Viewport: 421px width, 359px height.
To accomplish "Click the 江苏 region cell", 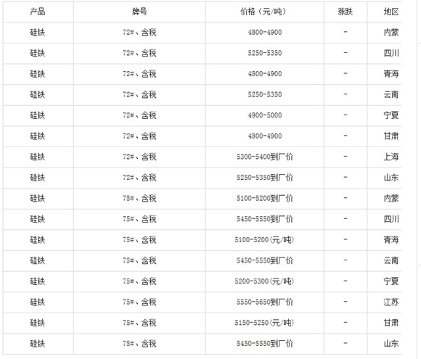I will pyautogui.click(x=391, y=302).
